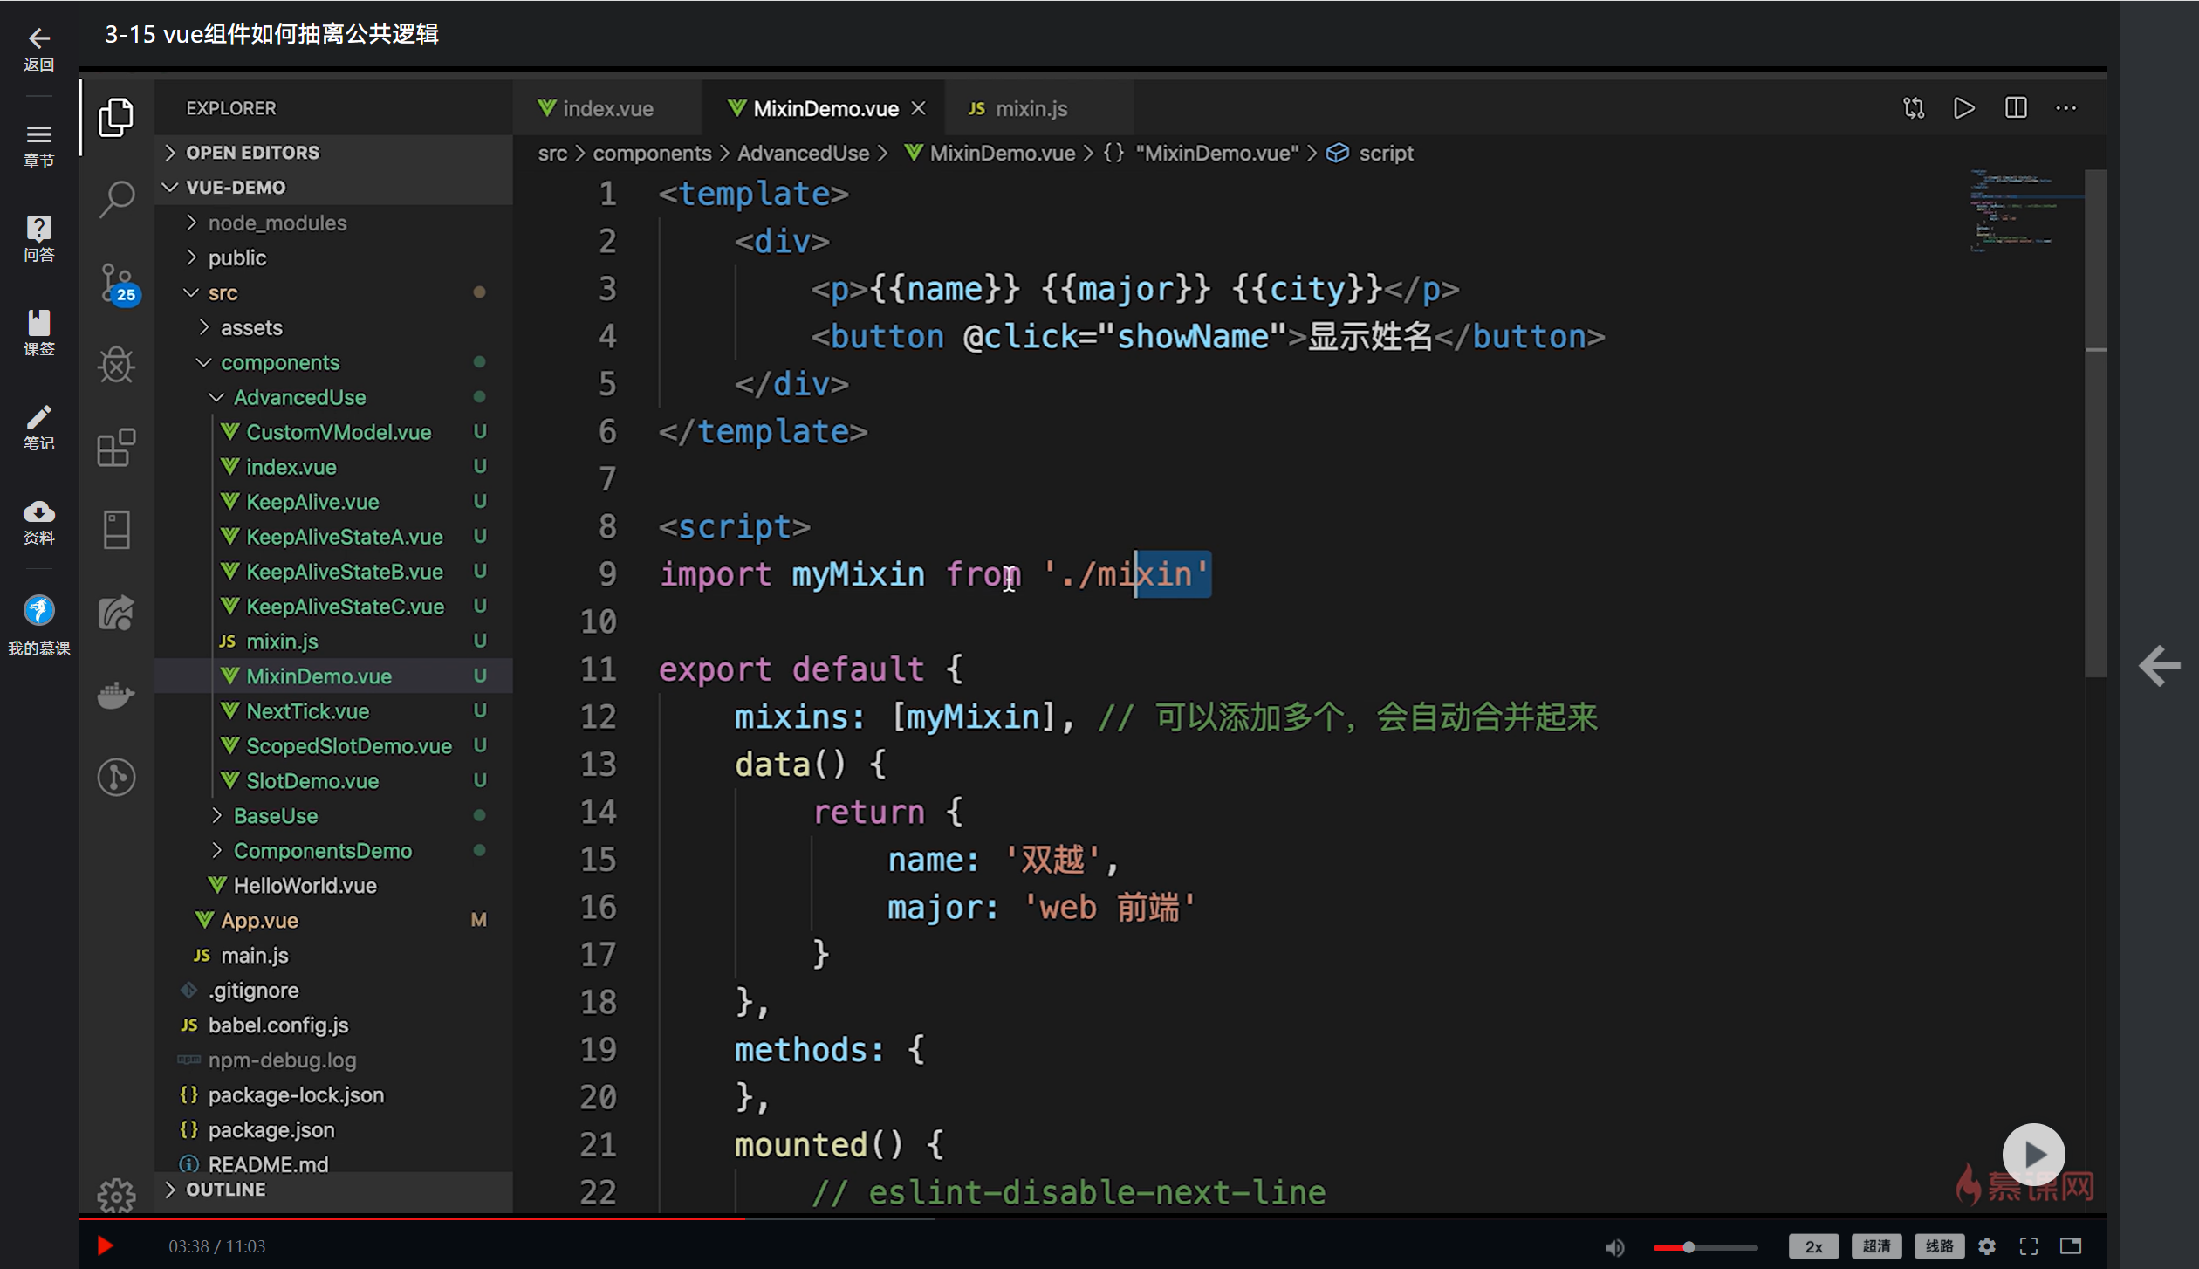
Task: Play the video with bottom-left play button
Action: 105,1245
